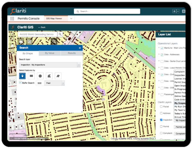192x148 pixels.
Task: Switch to the Results tab
Action: point(72,53)
